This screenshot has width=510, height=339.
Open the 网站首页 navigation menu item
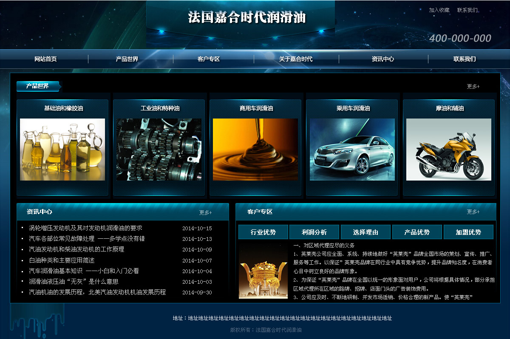[45, 59]
